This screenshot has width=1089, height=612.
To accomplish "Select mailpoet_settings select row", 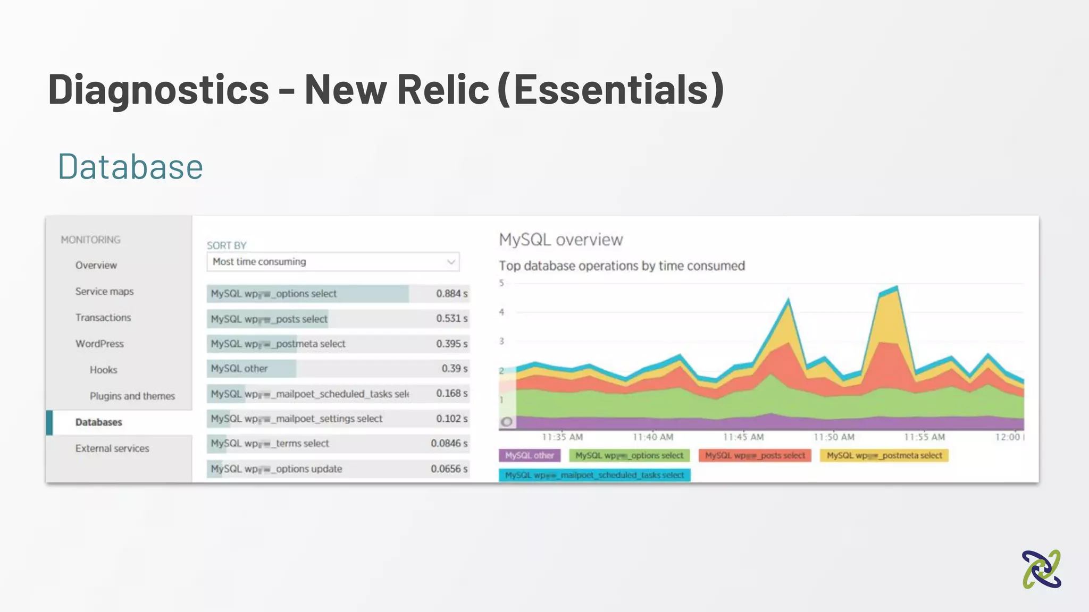I will (x=338, y=419).
